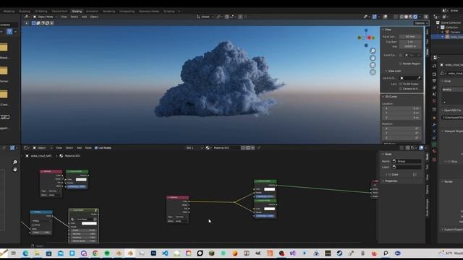Click the node editor's editor type icon
463x260 pixels.
point(26,147)
